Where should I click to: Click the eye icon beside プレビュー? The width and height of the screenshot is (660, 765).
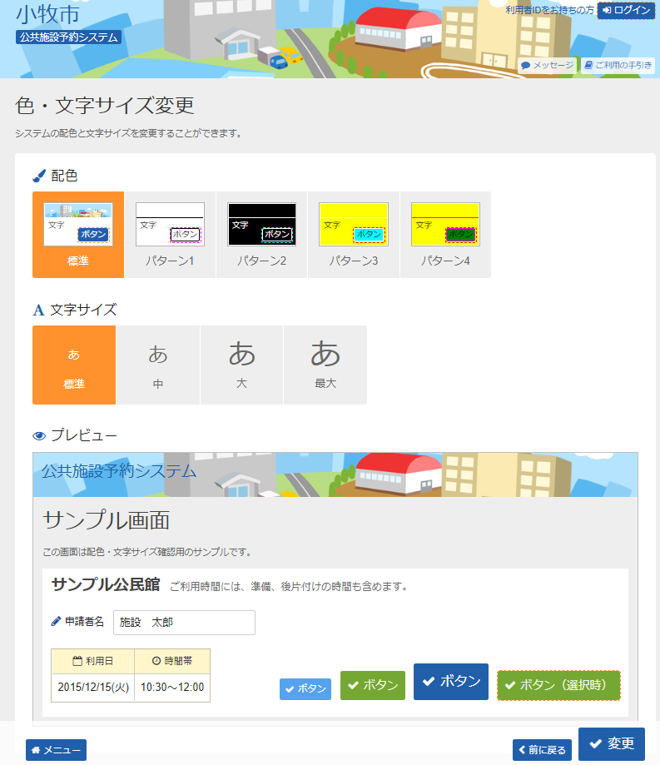pyautogui.click(x=39, y=435)
